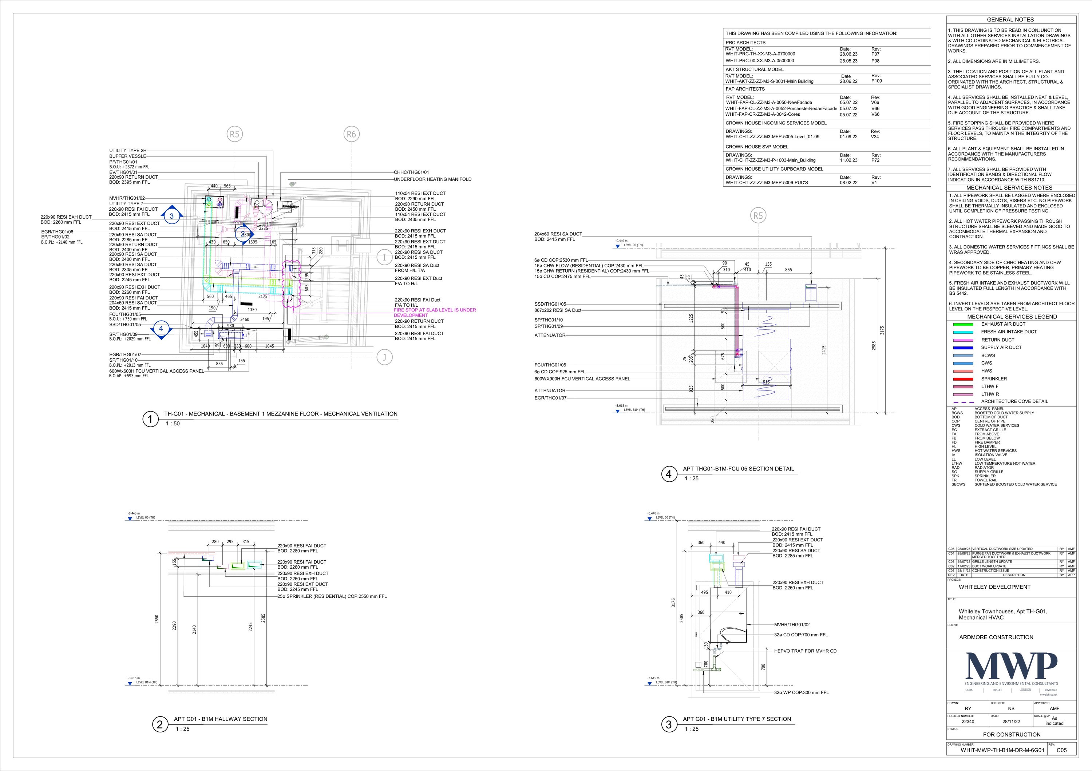
Task: Click the HEPVO TRAP FOR MVHR CD label
Action: coord(805,651)
